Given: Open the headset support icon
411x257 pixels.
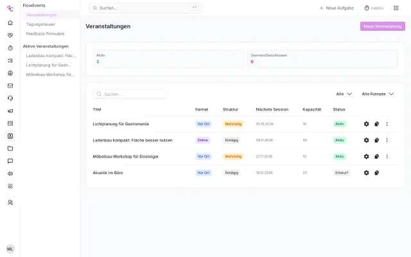Looking at the screenshot, I should coord(10,98).
